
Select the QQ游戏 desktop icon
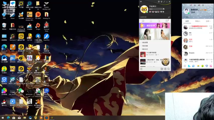(x=29, y=26)
